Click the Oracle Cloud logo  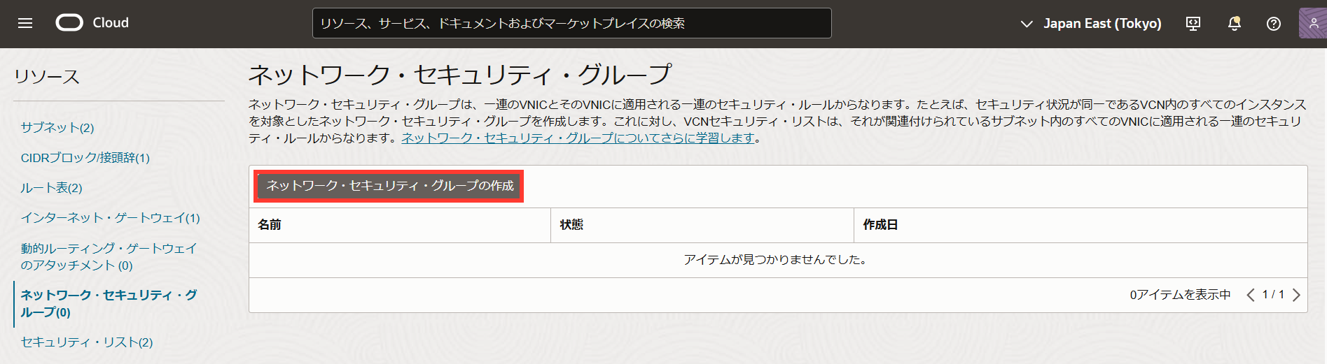point(69,23)
